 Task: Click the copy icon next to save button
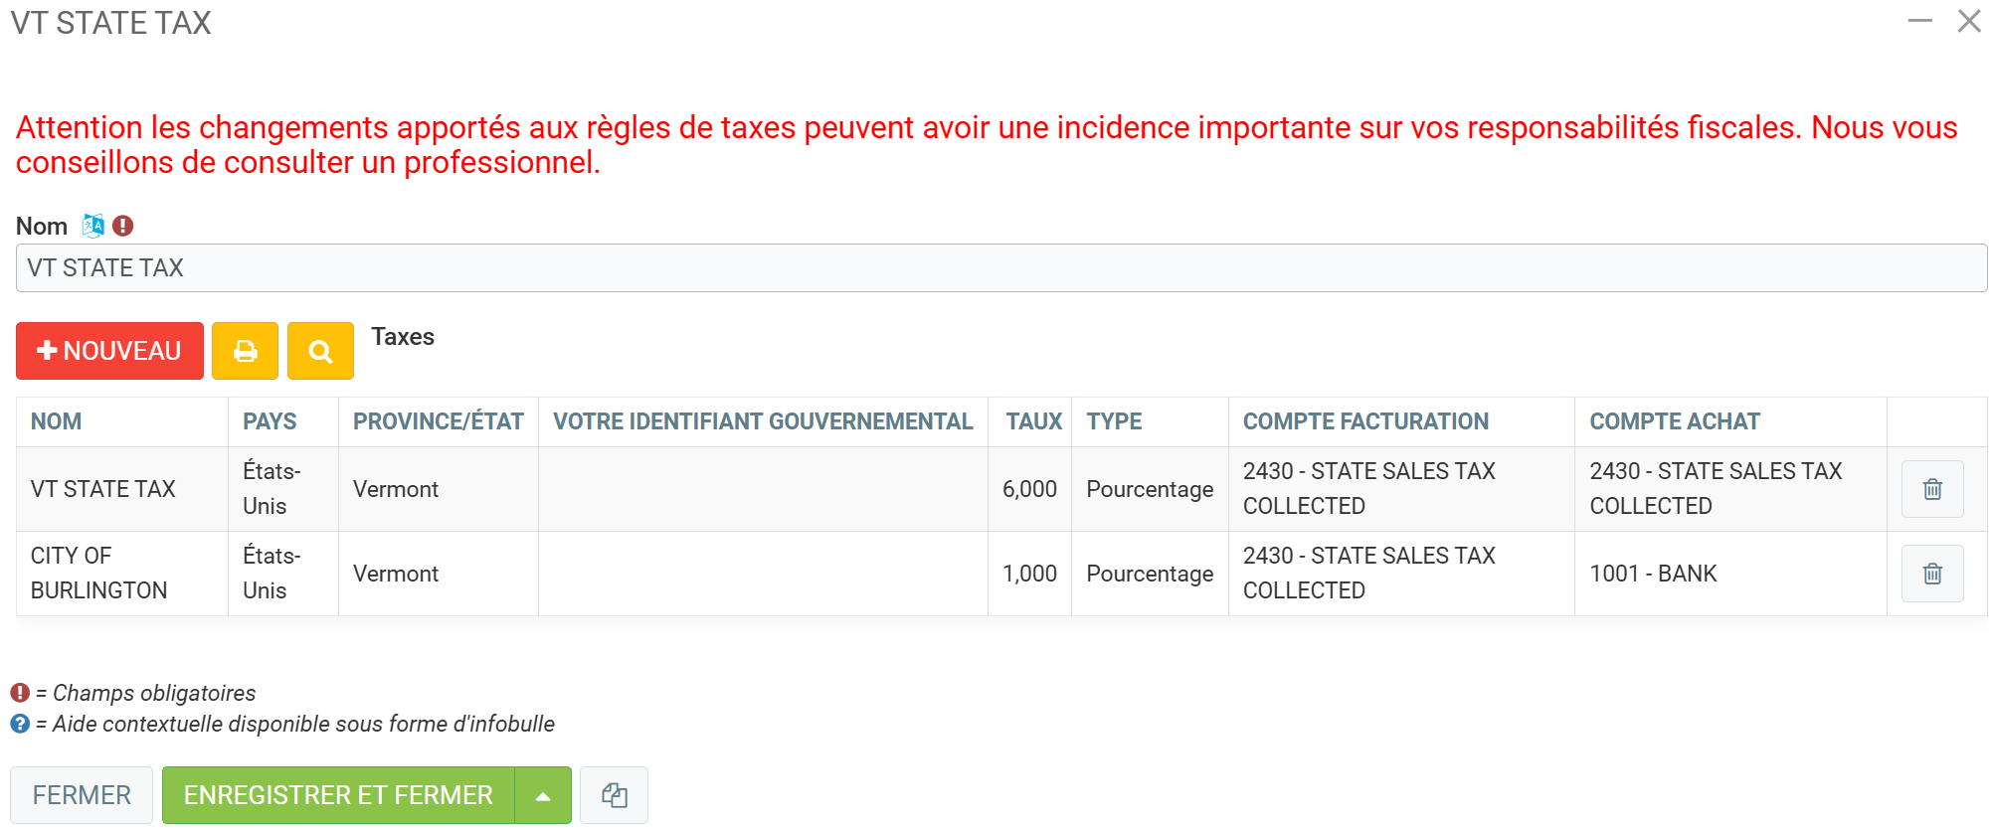tap(614, 795)
